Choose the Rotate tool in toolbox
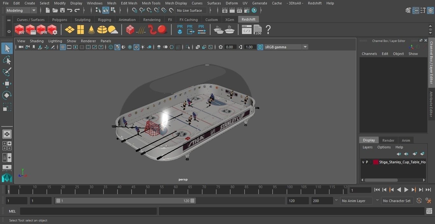435x224 pixels. [x=7, y=95]
